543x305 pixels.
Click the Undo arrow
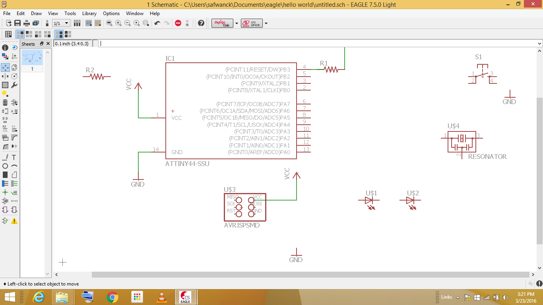pos(157,23)
